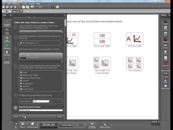Select the Movie display icon
This screenshot has width=173, height=130.
coord(165,81)
